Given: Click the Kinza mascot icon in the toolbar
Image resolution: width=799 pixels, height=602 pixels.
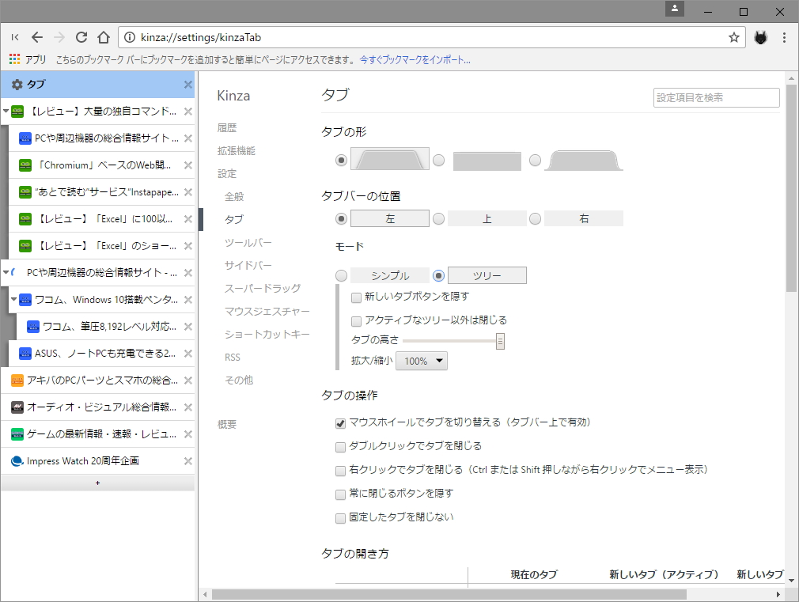Looking at the screenshot, I should (x=760, y=37).
